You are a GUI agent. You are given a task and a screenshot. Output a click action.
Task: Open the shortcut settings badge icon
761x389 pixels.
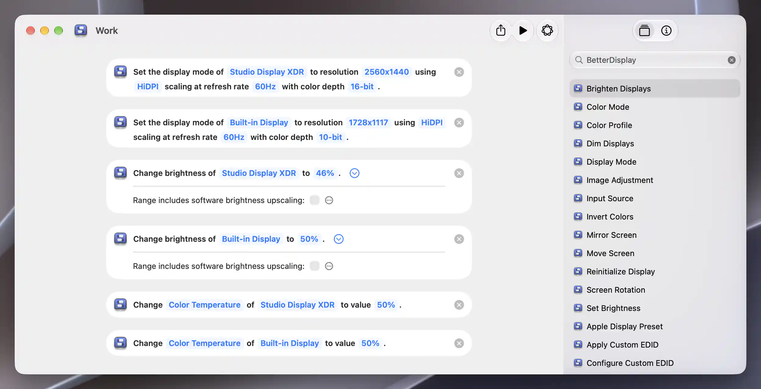point(547,30)
